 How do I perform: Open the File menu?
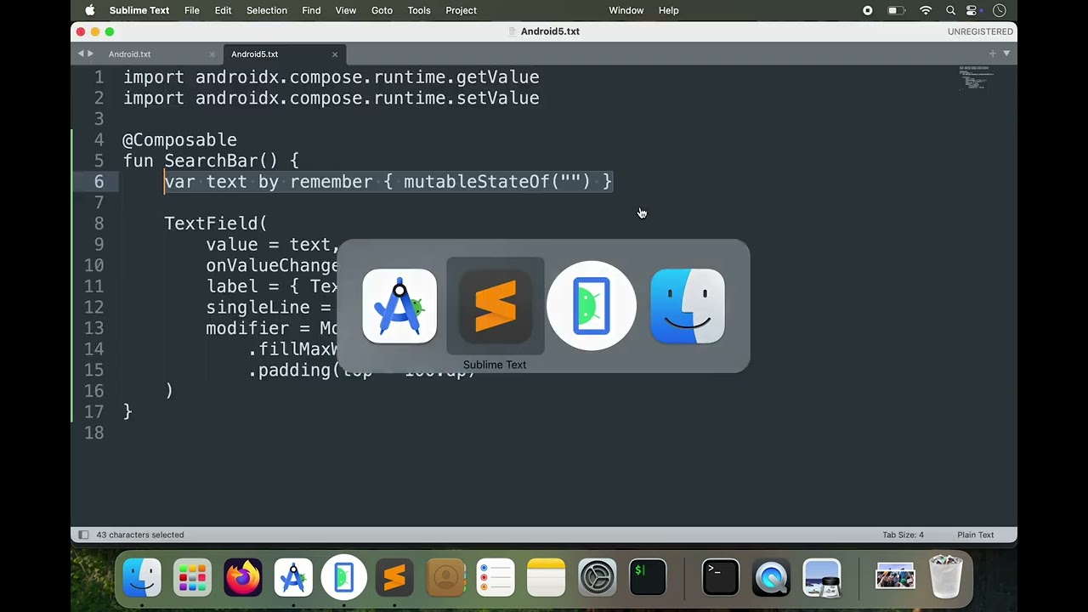(x=192, y=10)
